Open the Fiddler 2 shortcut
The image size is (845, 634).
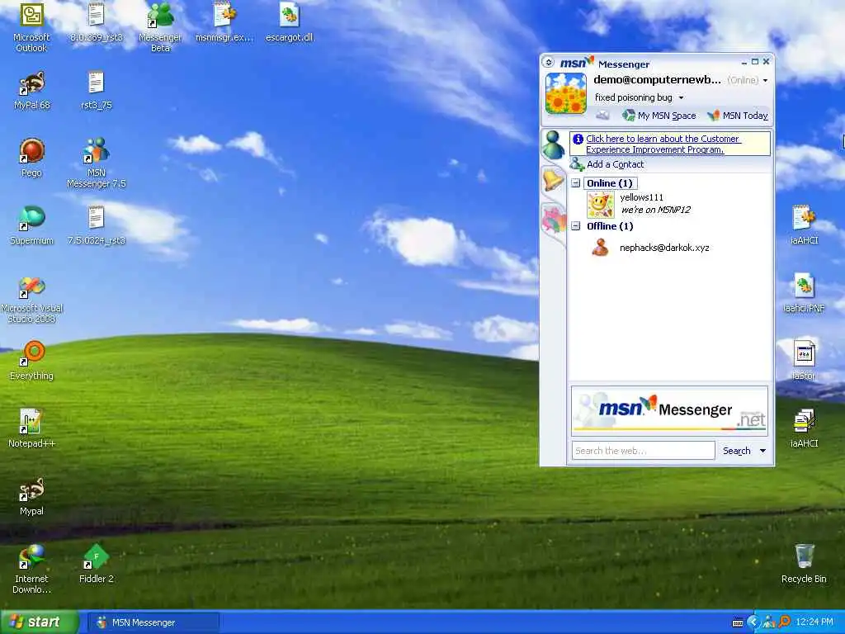(x=96, y=564)
